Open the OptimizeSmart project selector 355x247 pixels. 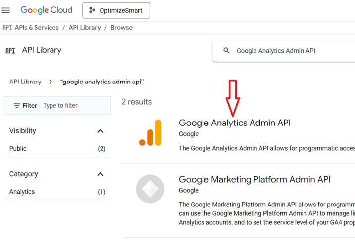point(116,10)
